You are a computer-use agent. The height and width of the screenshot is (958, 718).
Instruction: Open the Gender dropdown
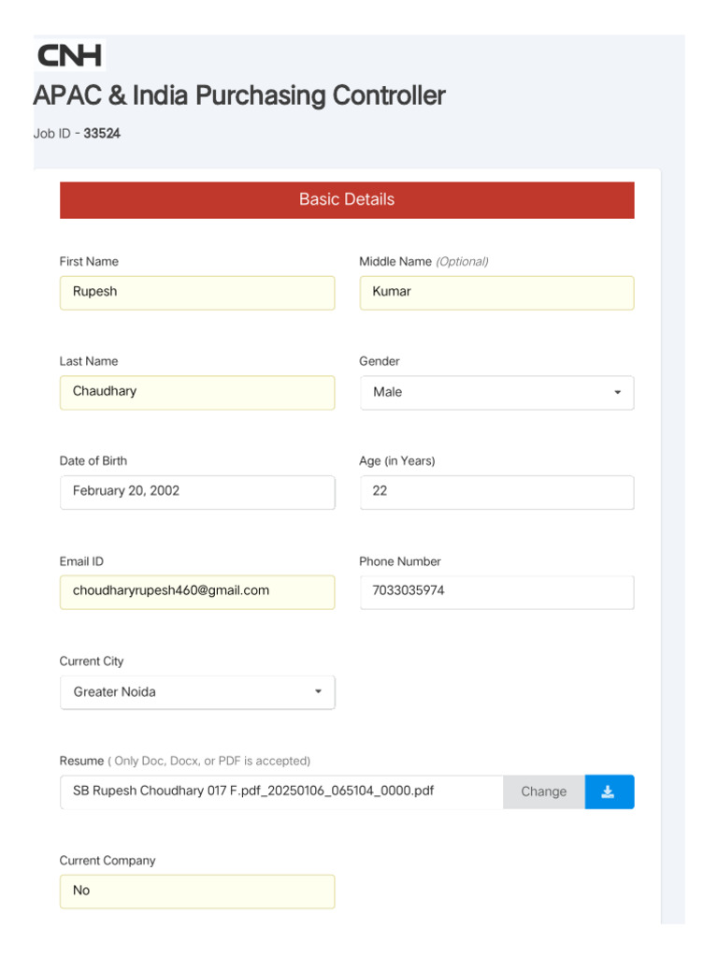click(x=496, y=392)
